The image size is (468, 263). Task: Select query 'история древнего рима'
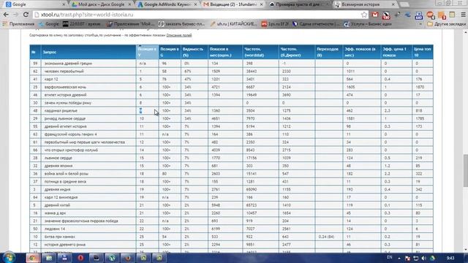[x=65, y=245]
